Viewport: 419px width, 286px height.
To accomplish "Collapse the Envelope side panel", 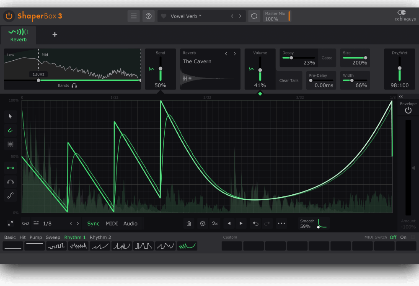I will pyautogui.click(x=401, y=97).
